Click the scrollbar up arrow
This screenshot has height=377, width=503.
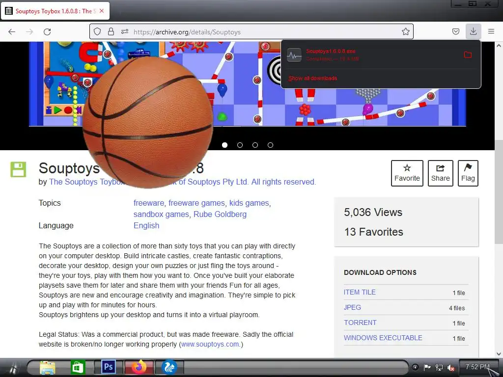499,46
